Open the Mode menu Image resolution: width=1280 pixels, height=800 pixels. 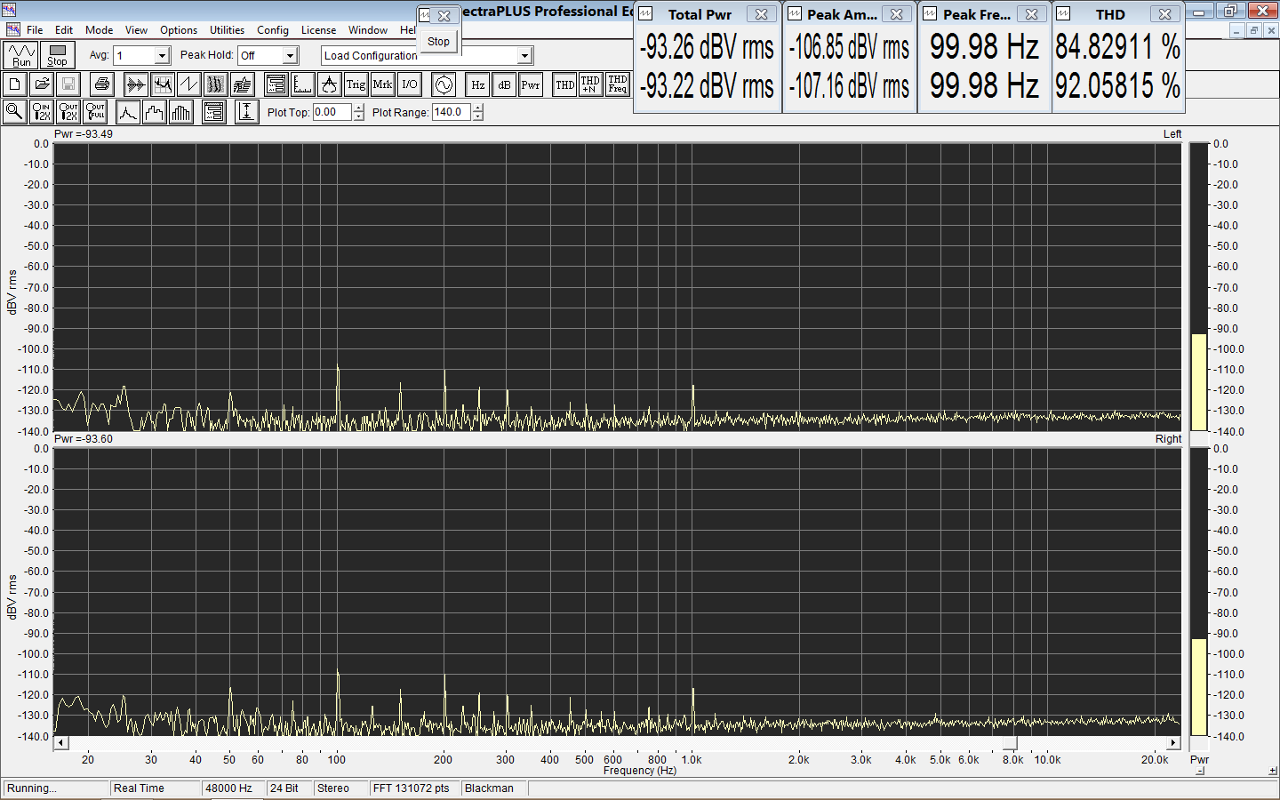click(99, 30)
